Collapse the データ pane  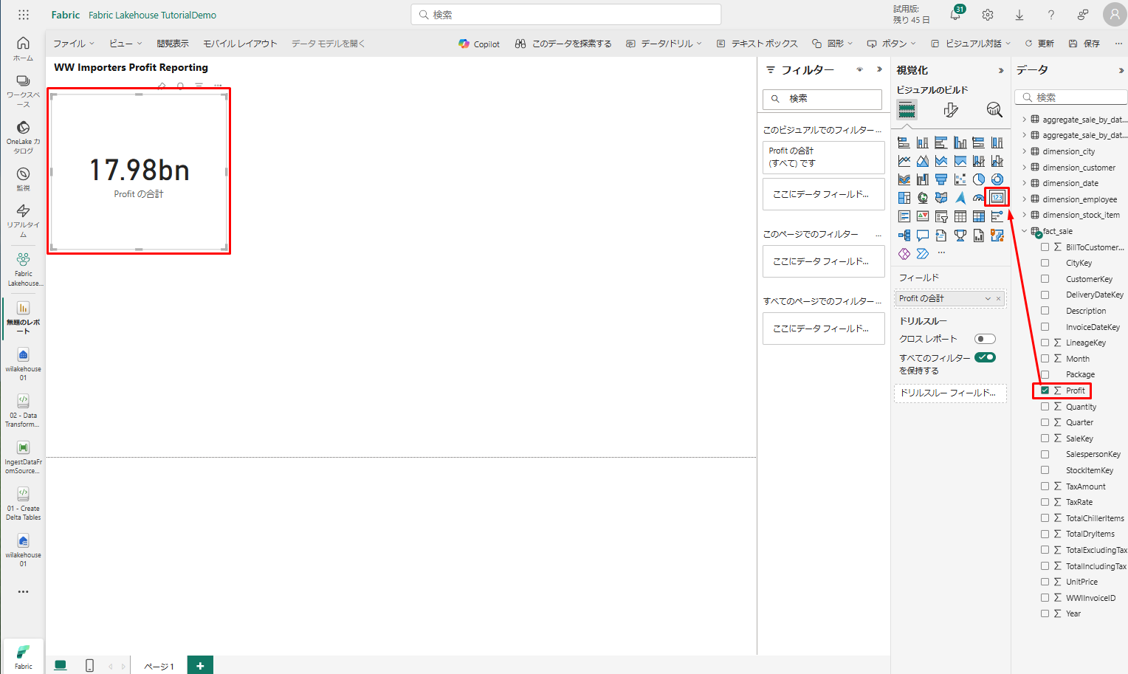click(1121, 71)
